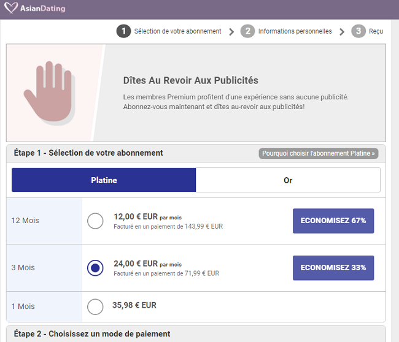Click the step 3 circle icon
This screenshot has height=342, width=399.
(x=358, y=31)
